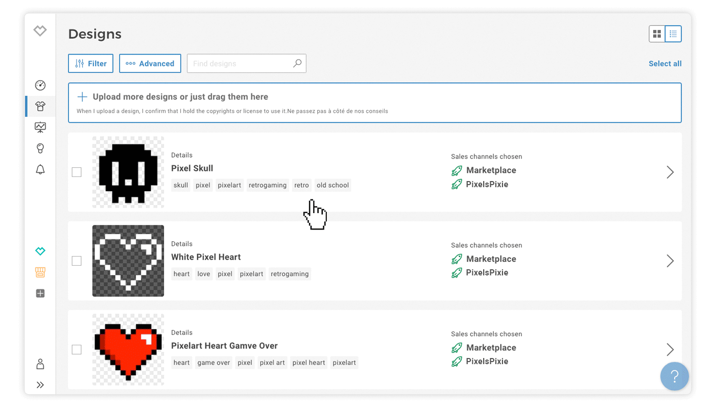Click Upload more designs area
The width and height of the screenshot is (715, 408).
point(375,103)
